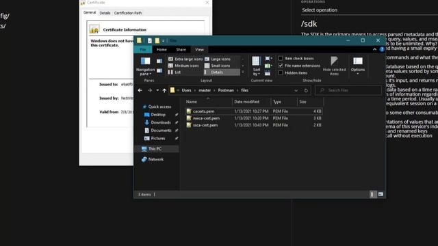
Task: Click master in the address path
Action: pos(205,90)
